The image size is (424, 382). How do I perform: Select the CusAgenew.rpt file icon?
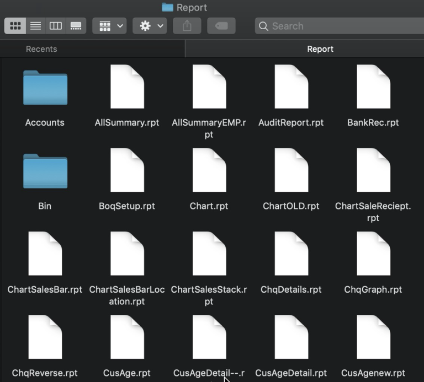373,337
